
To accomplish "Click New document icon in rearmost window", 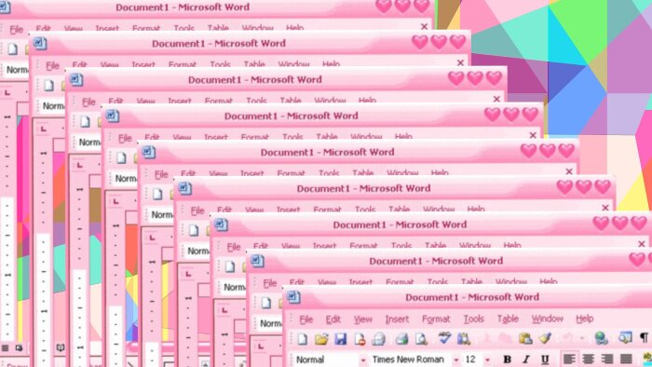I will click(13, 49).
